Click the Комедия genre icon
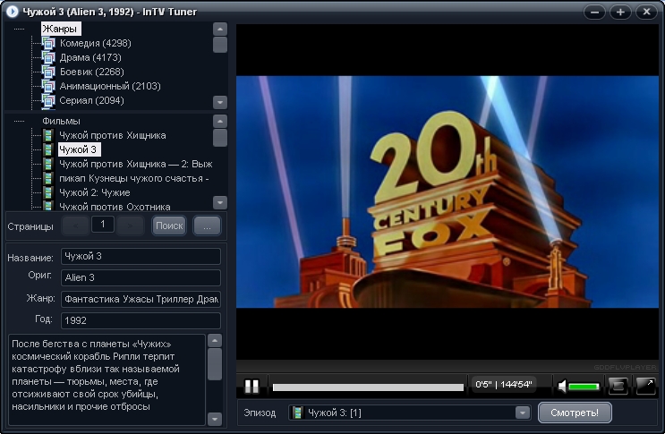The width and height of the screenshot is (665, 434). (48, 43)
